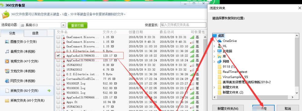The image size is (302, 111).
Task: Select the RealTimeProtect folder icon
Action: pyautogui.click(x=219, y=72)
